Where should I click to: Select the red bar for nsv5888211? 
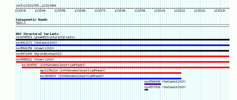[x=122, y=62]
